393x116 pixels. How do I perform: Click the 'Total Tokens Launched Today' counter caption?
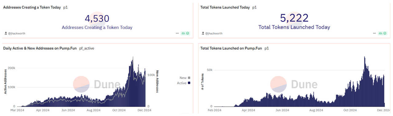[294, 27]
